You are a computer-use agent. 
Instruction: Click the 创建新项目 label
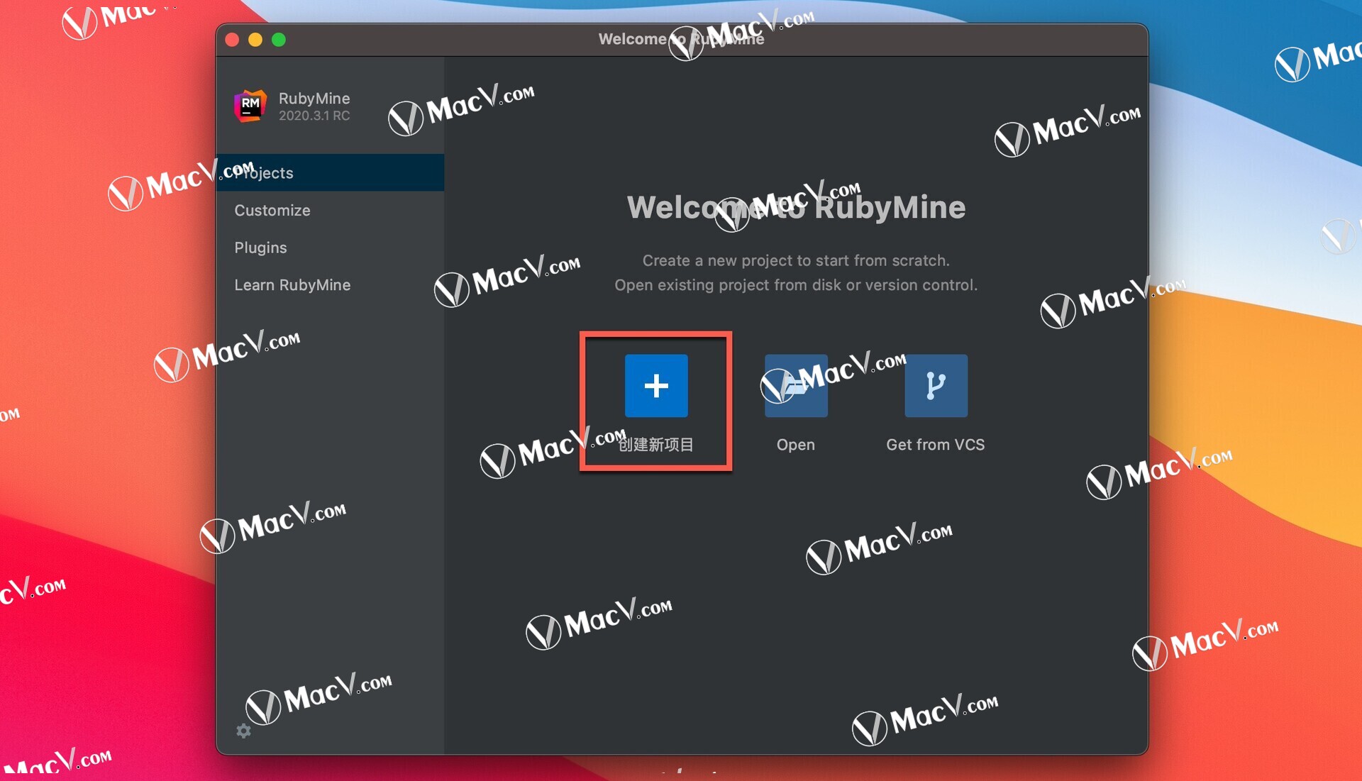[656, 445]
